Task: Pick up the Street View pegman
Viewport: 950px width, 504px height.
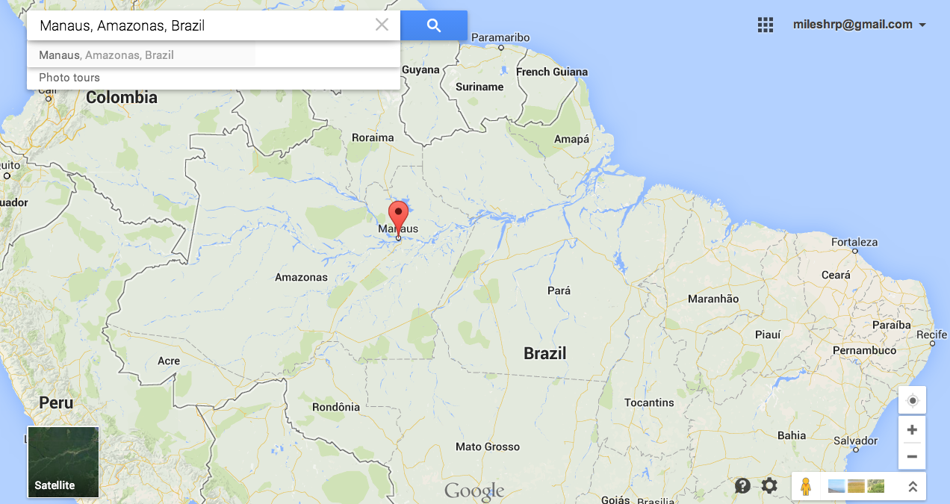Action: pyautogui.click(x=805, y=487)
